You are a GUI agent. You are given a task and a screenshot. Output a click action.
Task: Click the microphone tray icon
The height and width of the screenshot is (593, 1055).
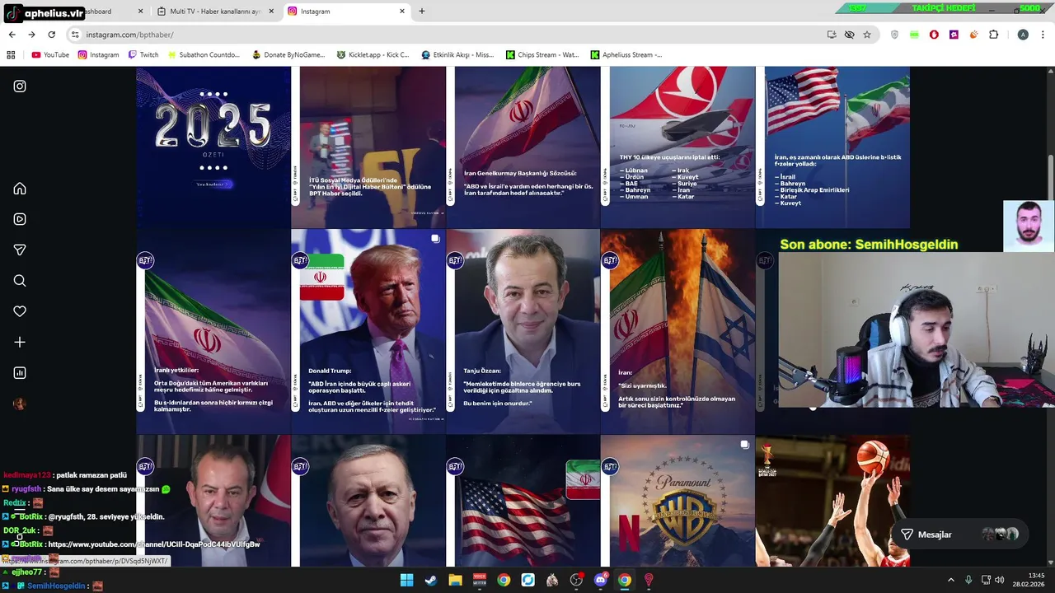click(968, 580)
